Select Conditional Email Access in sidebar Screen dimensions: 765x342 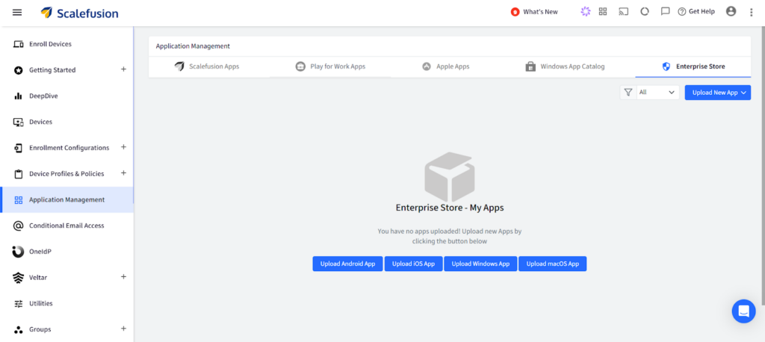tap(66, 226)
